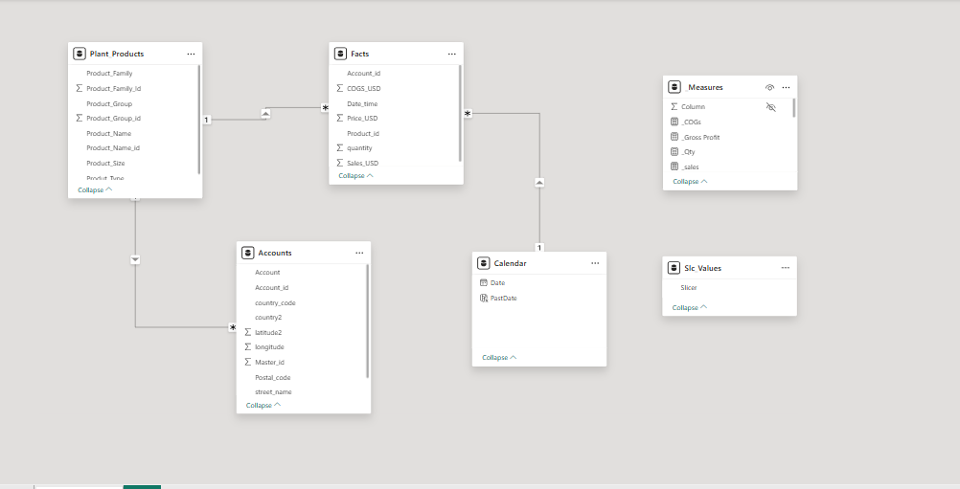Click the measure icon beside _COGs
This screenshot has height=489, width=960.
[674, 122]
